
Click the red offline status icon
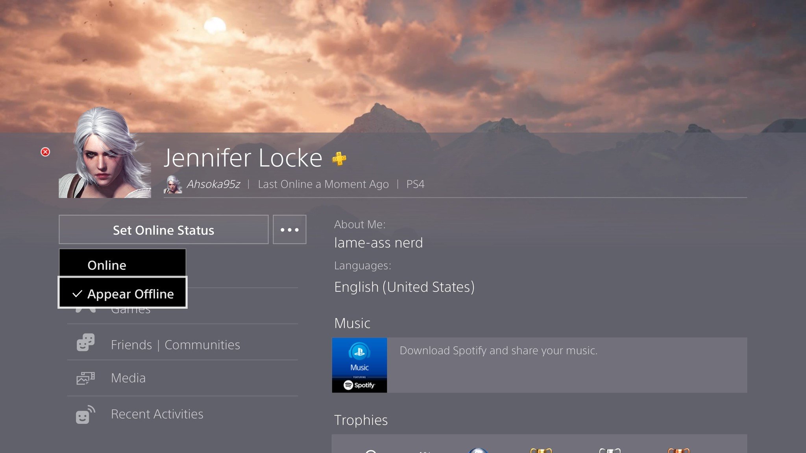click(45, 152)
